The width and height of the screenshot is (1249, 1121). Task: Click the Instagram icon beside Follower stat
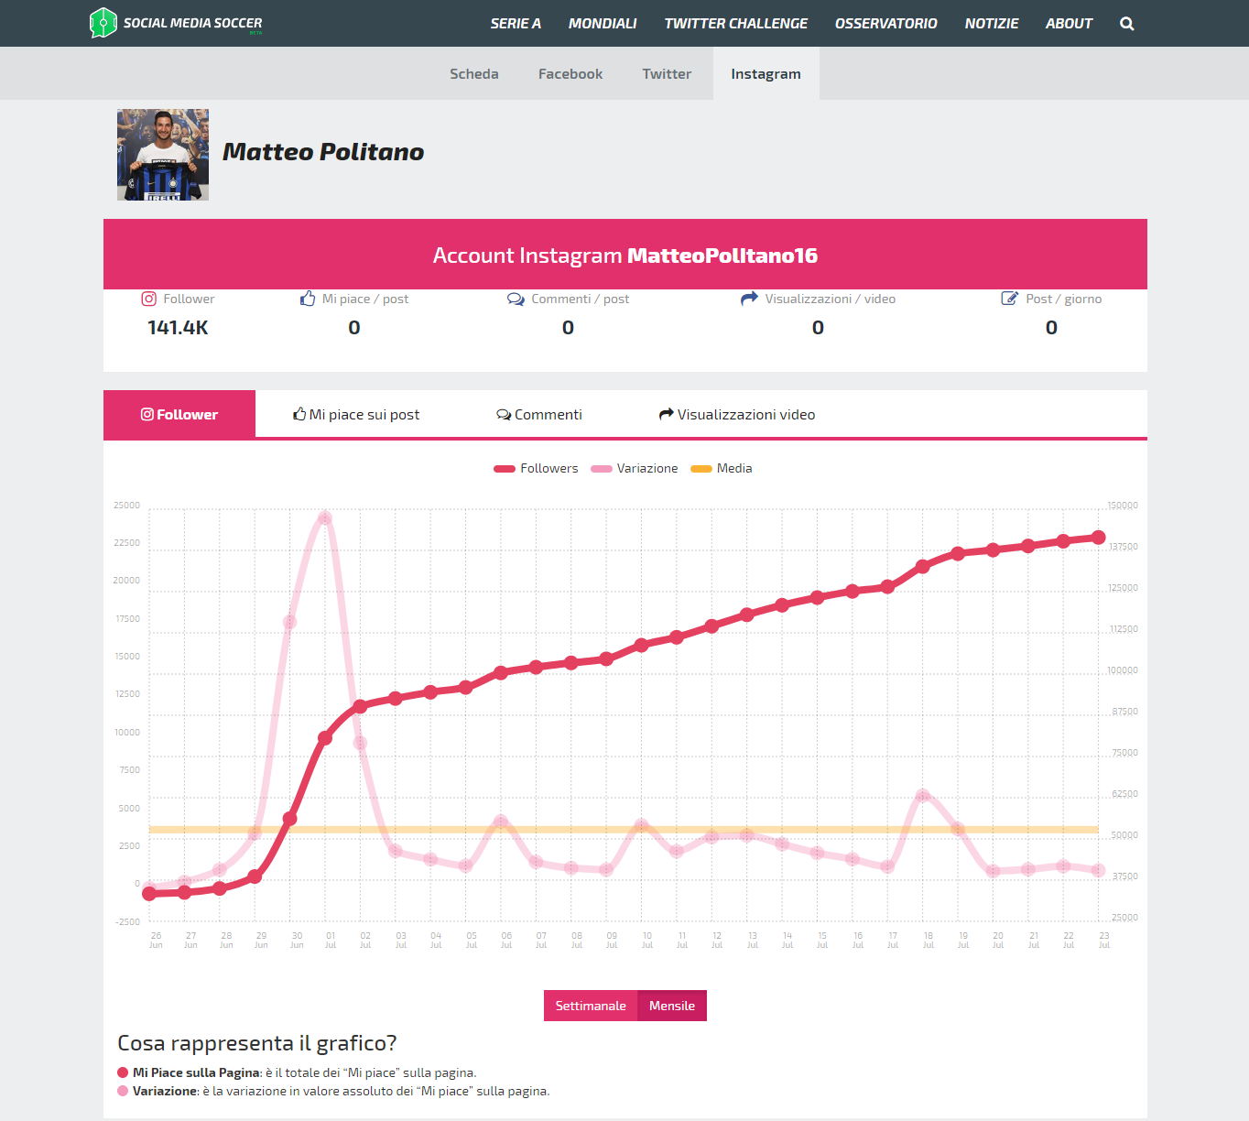pos(149,299)
